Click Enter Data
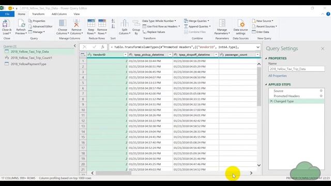331x186 pixels. coord(261,32)
